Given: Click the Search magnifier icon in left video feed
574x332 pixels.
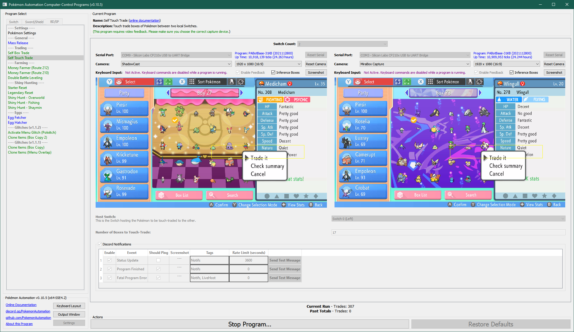Looking at the screenshot, I should click(212, 195).
